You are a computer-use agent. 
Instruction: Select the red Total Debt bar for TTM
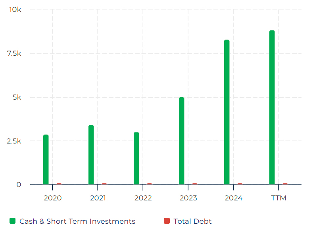coord(285,184)
